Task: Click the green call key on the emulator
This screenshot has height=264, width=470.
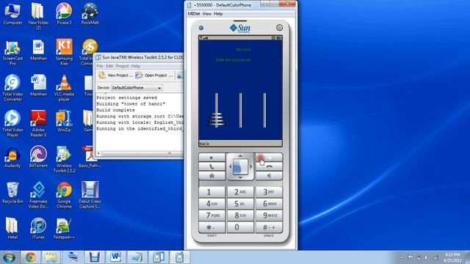Action: tap(211, 166)
